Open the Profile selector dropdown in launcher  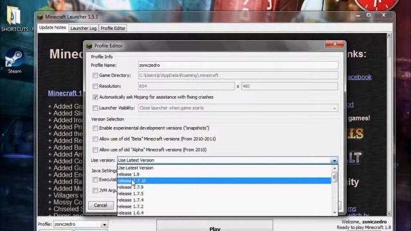click(104, 225)
